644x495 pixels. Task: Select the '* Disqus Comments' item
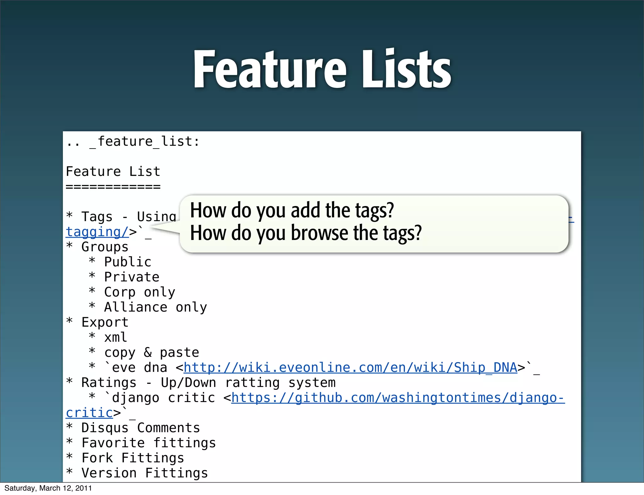(x=133, y=428)
